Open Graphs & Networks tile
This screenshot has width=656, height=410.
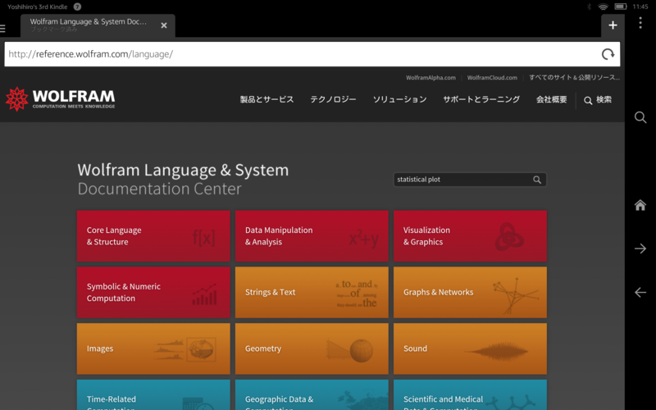470,293
